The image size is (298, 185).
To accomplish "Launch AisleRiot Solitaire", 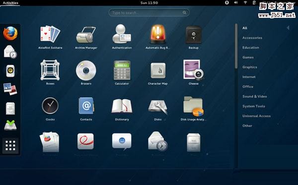I will coord(50,37).
